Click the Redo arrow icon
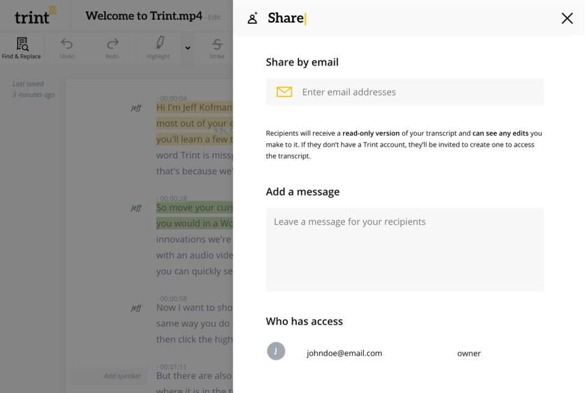This screenshot has height=393, width=585. [x=112, y=44]
